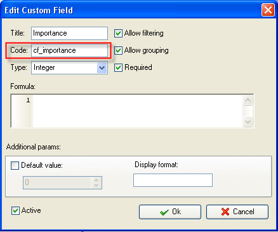Uncheck the Allow filtering checkbox
The height and width of the screenshot is (232, 278).
(118, 33)
